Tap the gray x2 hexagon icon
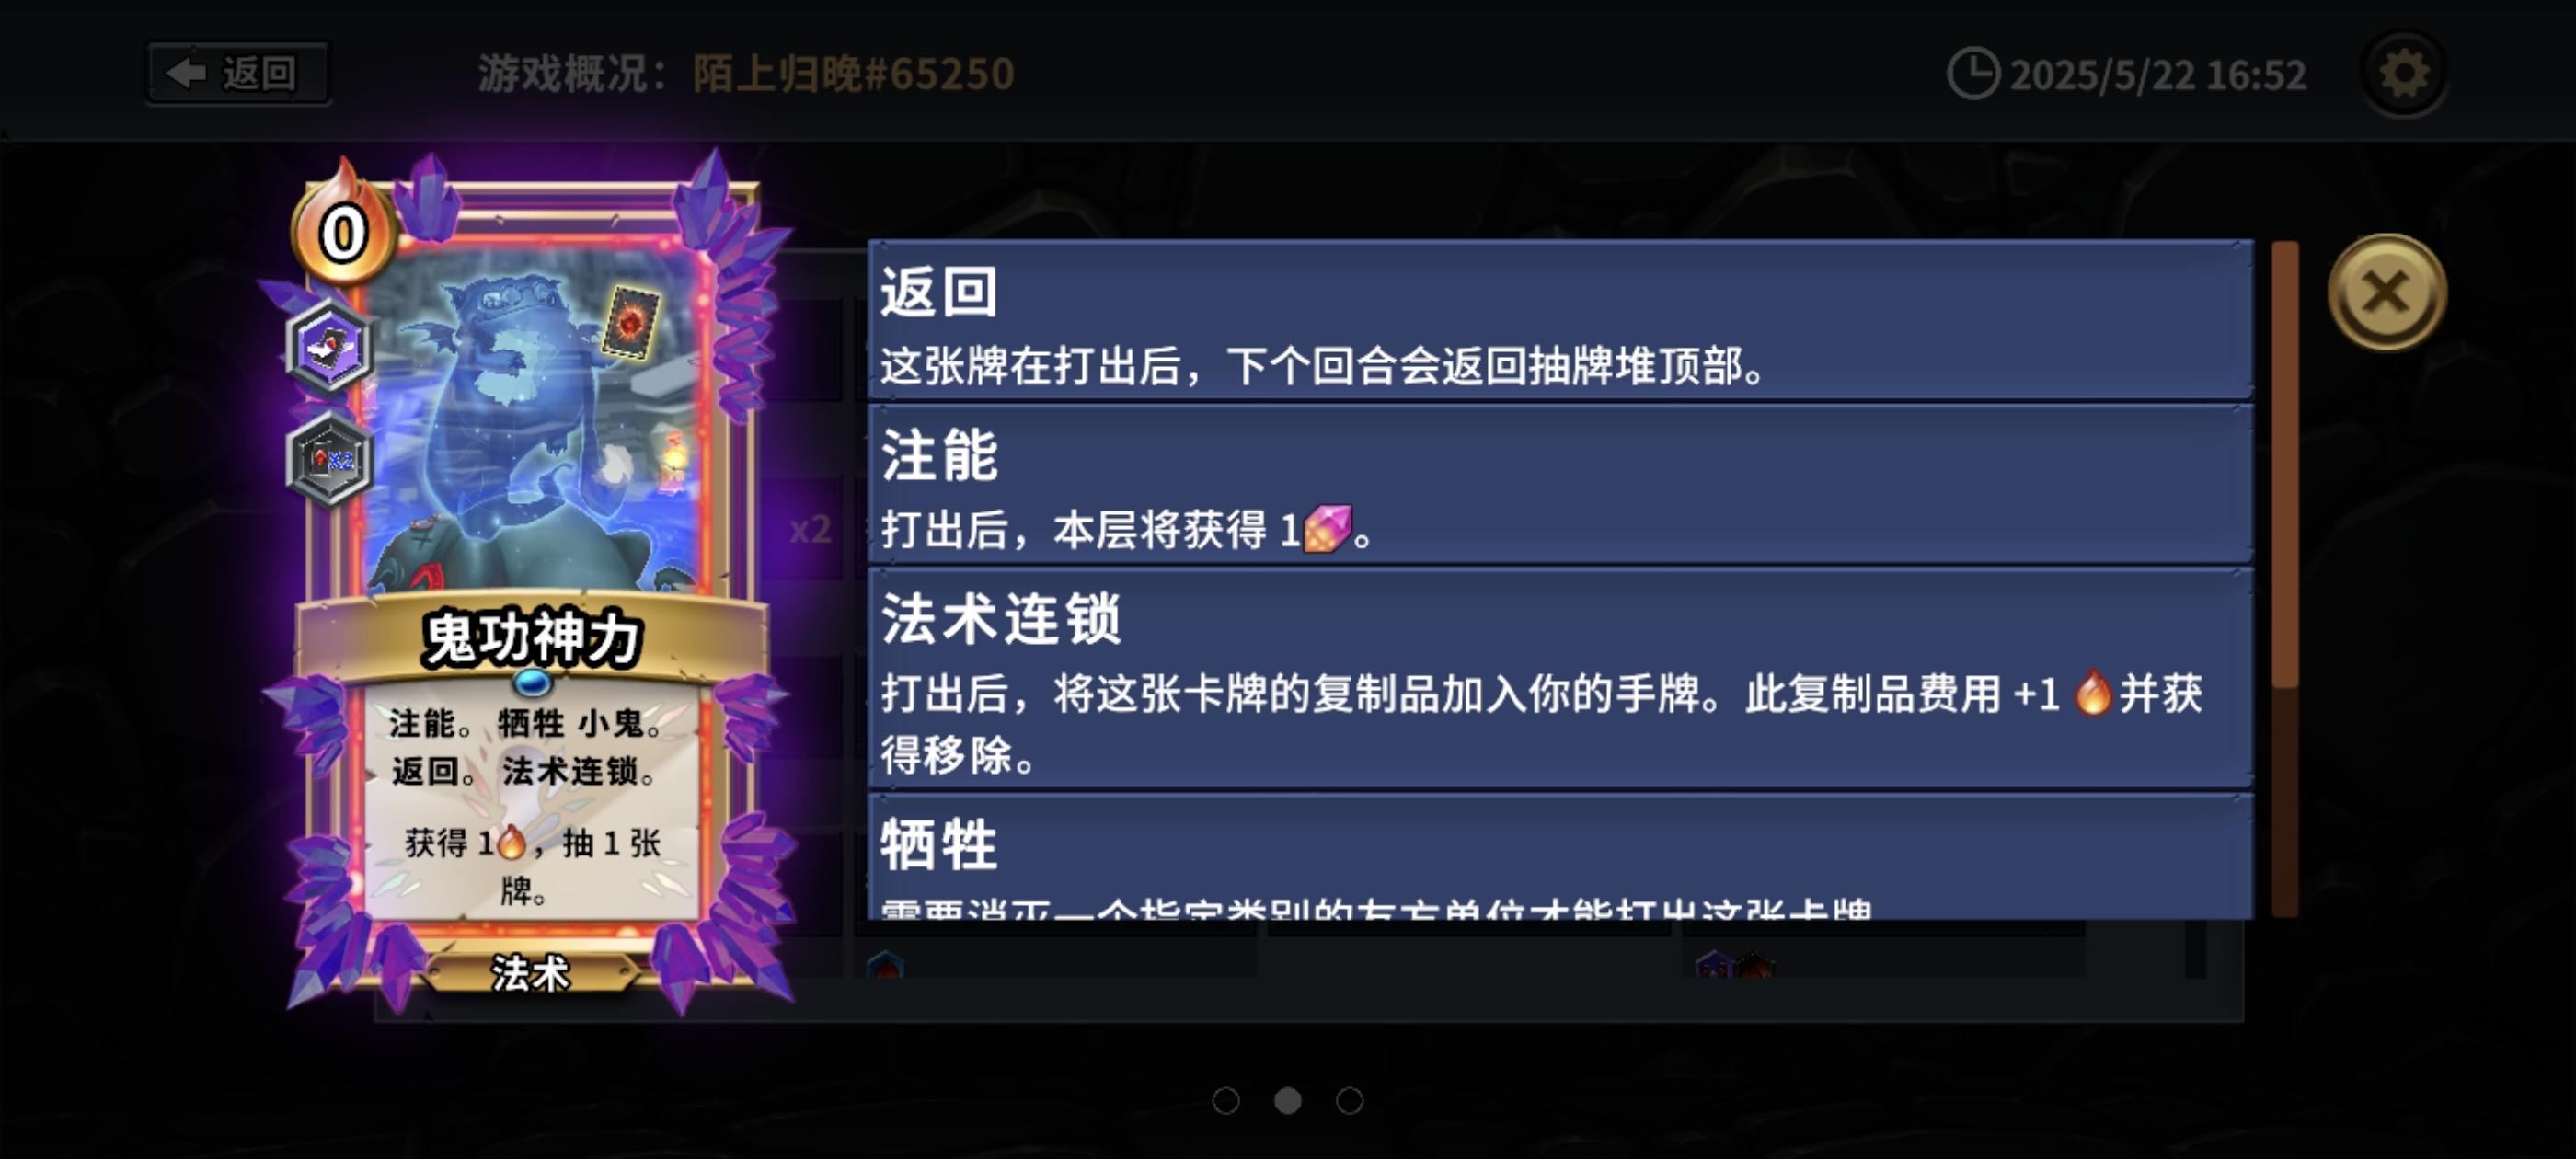Viewport: 2576px width, 1159px height. [x=330, y=460]
